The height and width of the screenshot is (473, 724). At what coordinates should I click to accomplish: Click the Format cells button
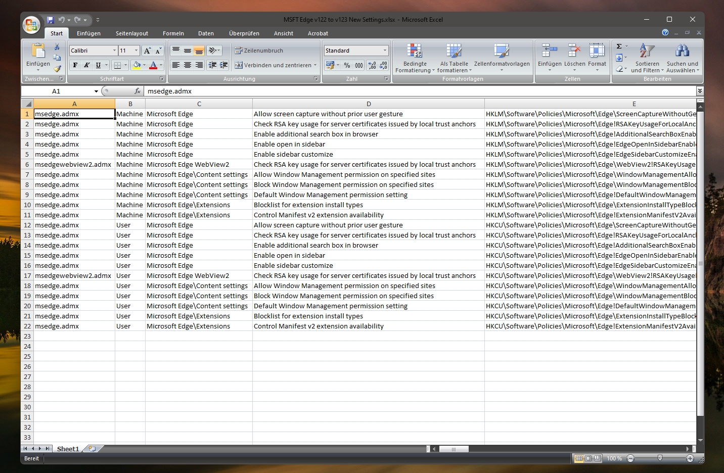597,58
